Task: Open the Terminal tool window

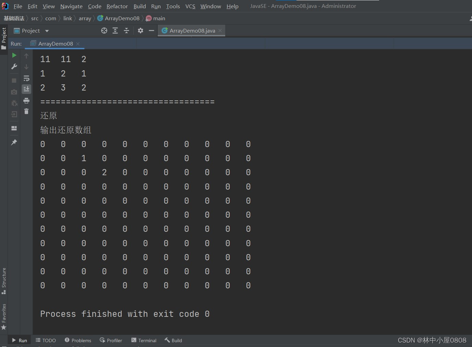Action: pyautogui.click(x=144, y=340)
